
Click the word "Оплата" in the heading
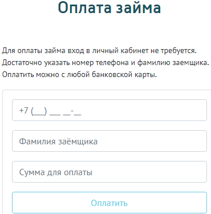tap(84, 7)
